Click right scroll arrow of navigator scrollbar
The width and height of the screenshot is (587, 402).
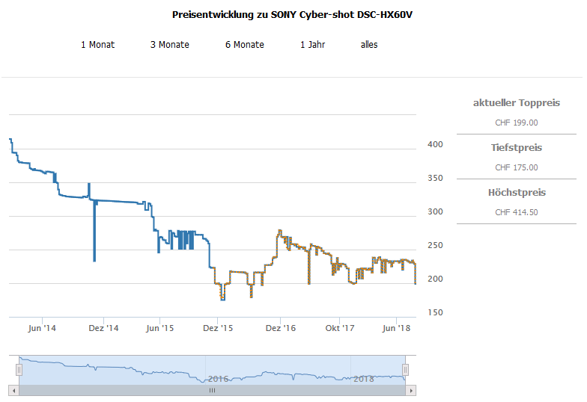411,390
